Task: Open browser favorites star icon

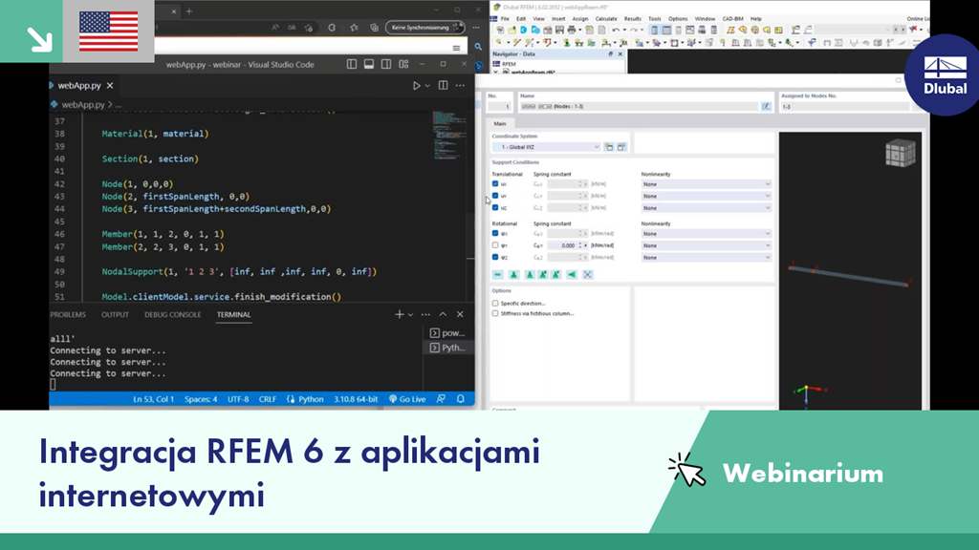Action: [x=354, y=28]
